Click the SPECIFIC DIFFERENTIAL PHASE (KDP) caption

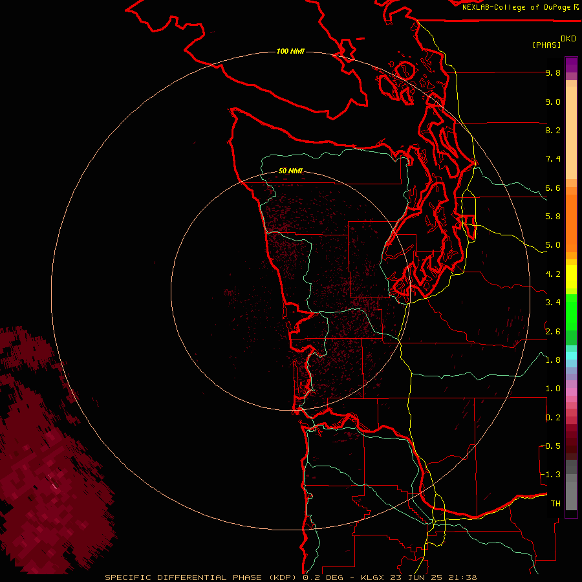[200, 577]
